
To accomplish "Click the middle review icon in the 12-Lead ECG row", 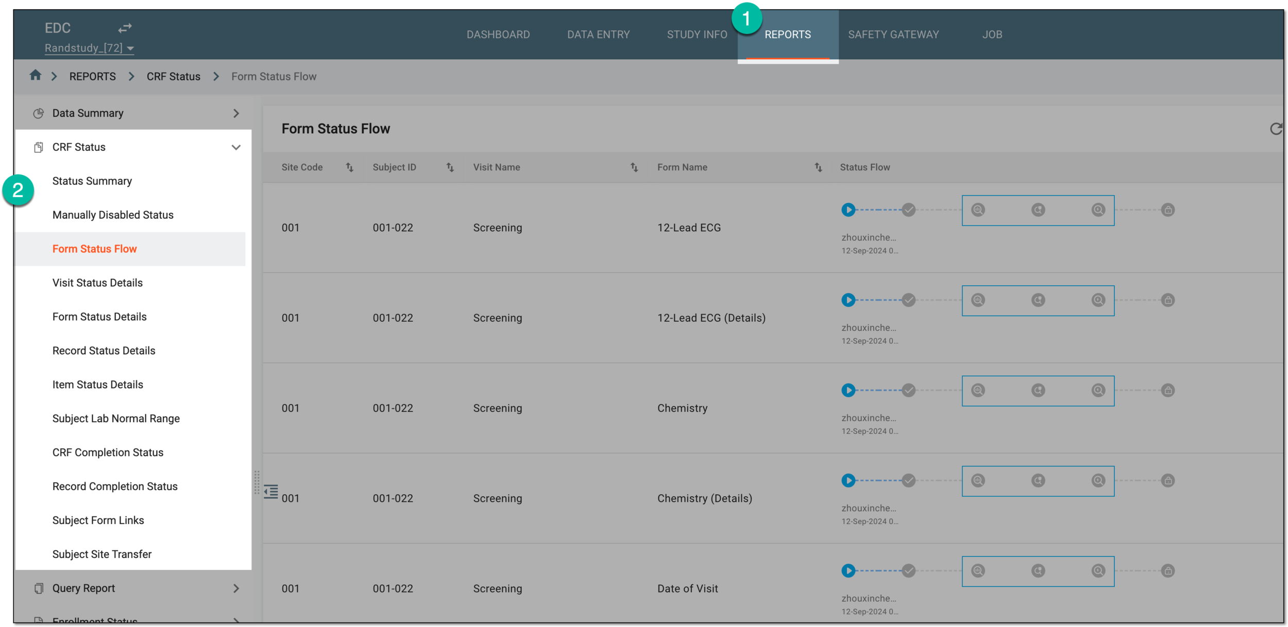I will click(1038, 210).
